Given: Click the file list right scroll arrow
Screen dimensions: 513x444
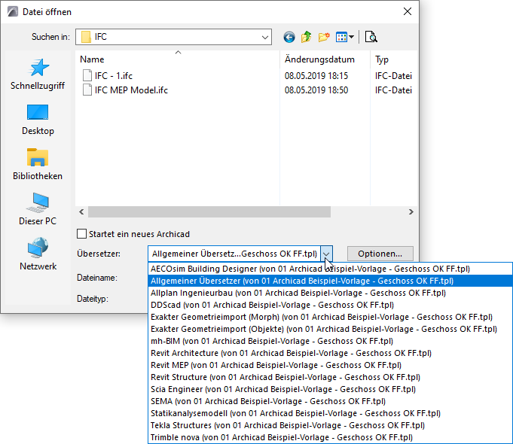Looking at the screenshot, I should (411, 212).
